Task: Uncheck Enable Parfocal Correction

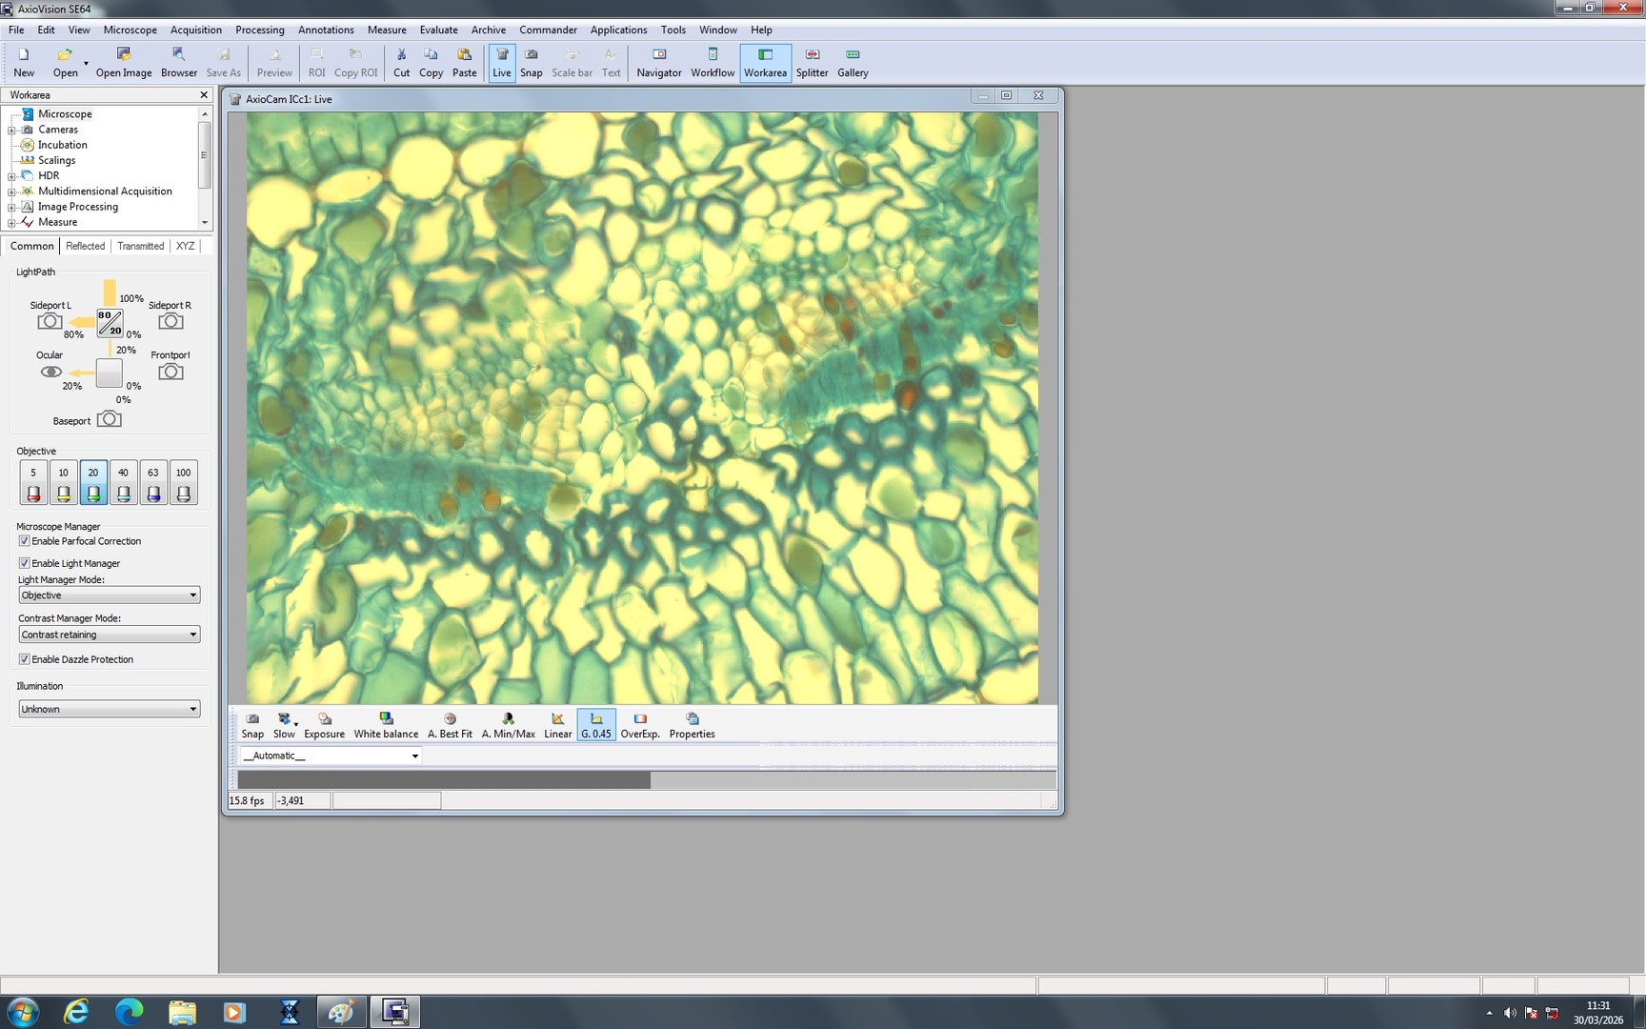Action: point(24,540)
